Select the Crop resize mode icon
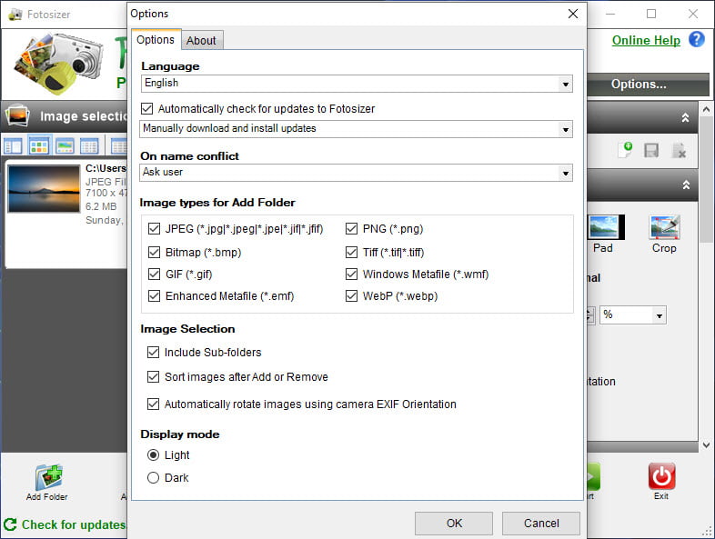 pyautogui.click(x=664, y=227)
